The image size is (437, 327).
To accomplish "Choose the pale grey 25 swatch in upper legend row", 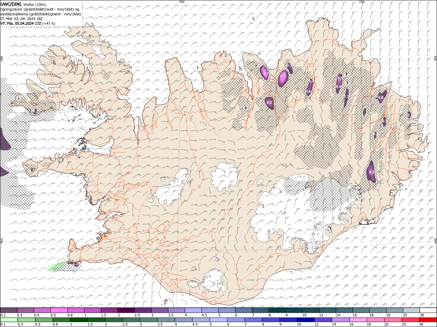I will 411,310.
